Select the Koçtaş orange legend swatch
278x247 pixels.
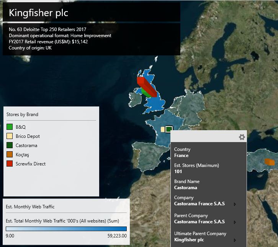(10, 154)
